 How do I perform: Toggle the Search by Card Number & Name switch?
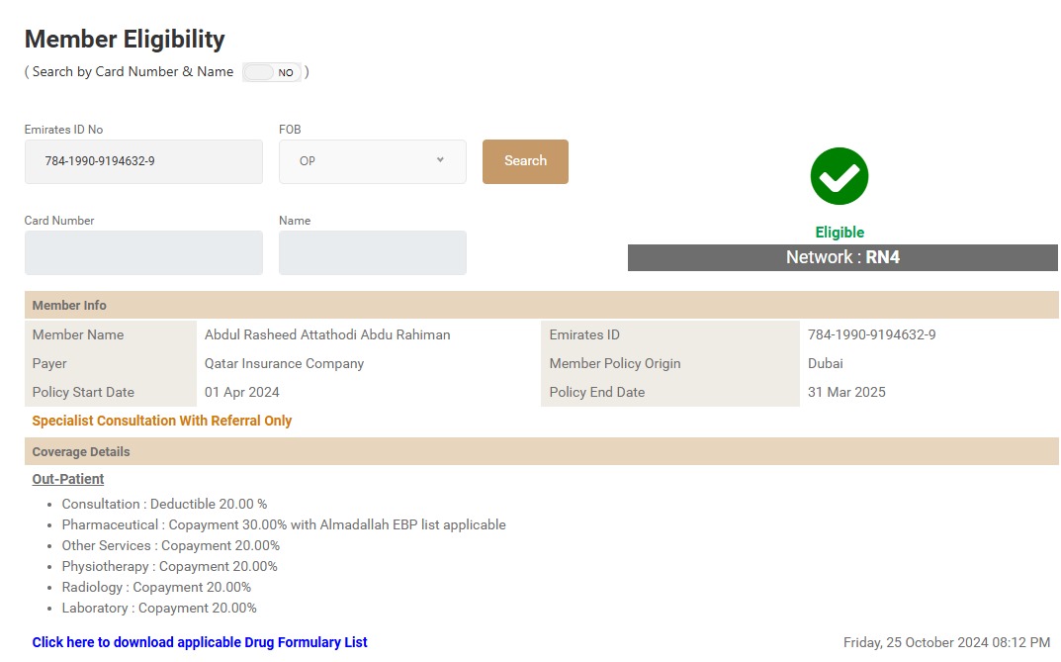coord(272,72)
